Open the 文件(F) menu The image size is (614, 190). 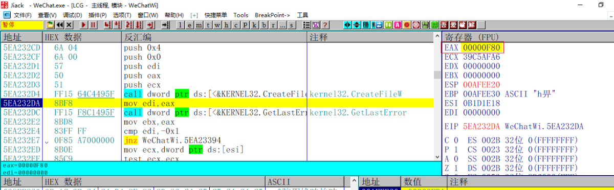(x=23, y=15)
